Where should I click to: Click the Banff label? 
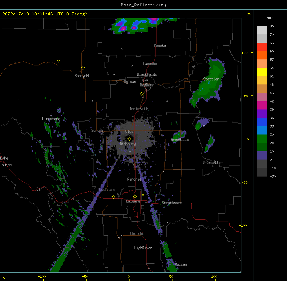click(x=41, y=189)
